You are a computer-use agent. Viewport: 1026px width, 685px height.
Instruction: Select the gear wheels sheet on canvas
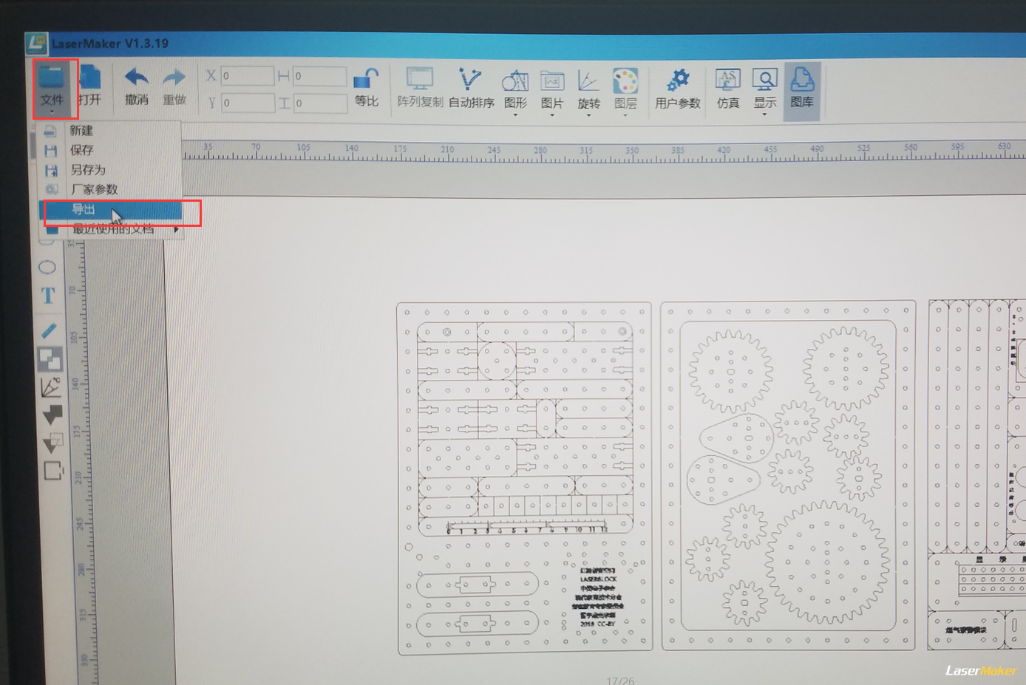(789, 476)
